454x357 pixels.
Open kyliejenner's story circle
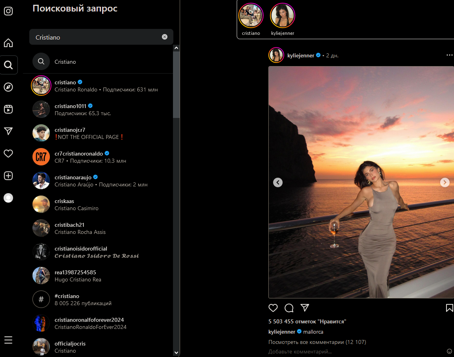tap(282, 16)
